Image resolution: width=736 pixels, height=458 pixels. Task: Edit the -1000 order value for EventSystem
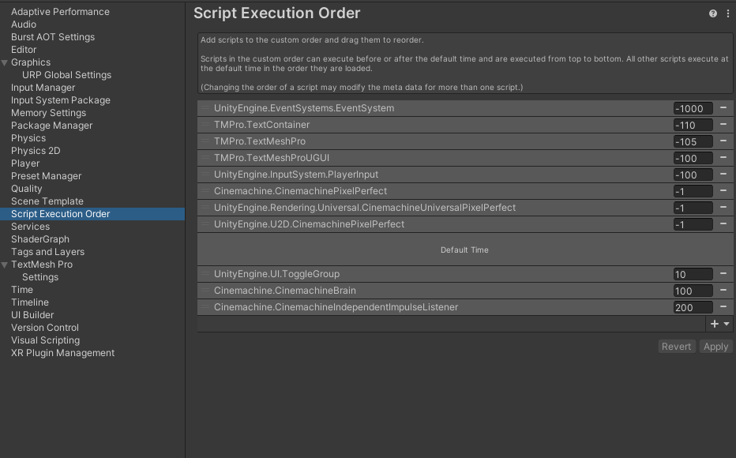point(693,108)
